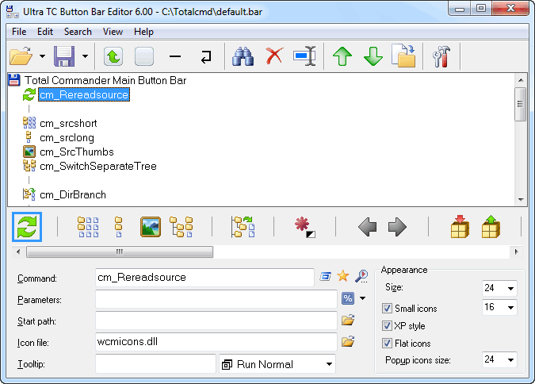The width and height of the screenshot is (535, 384).
Task: Click the gray forward arrow preview button
Action: coord(398,227)
